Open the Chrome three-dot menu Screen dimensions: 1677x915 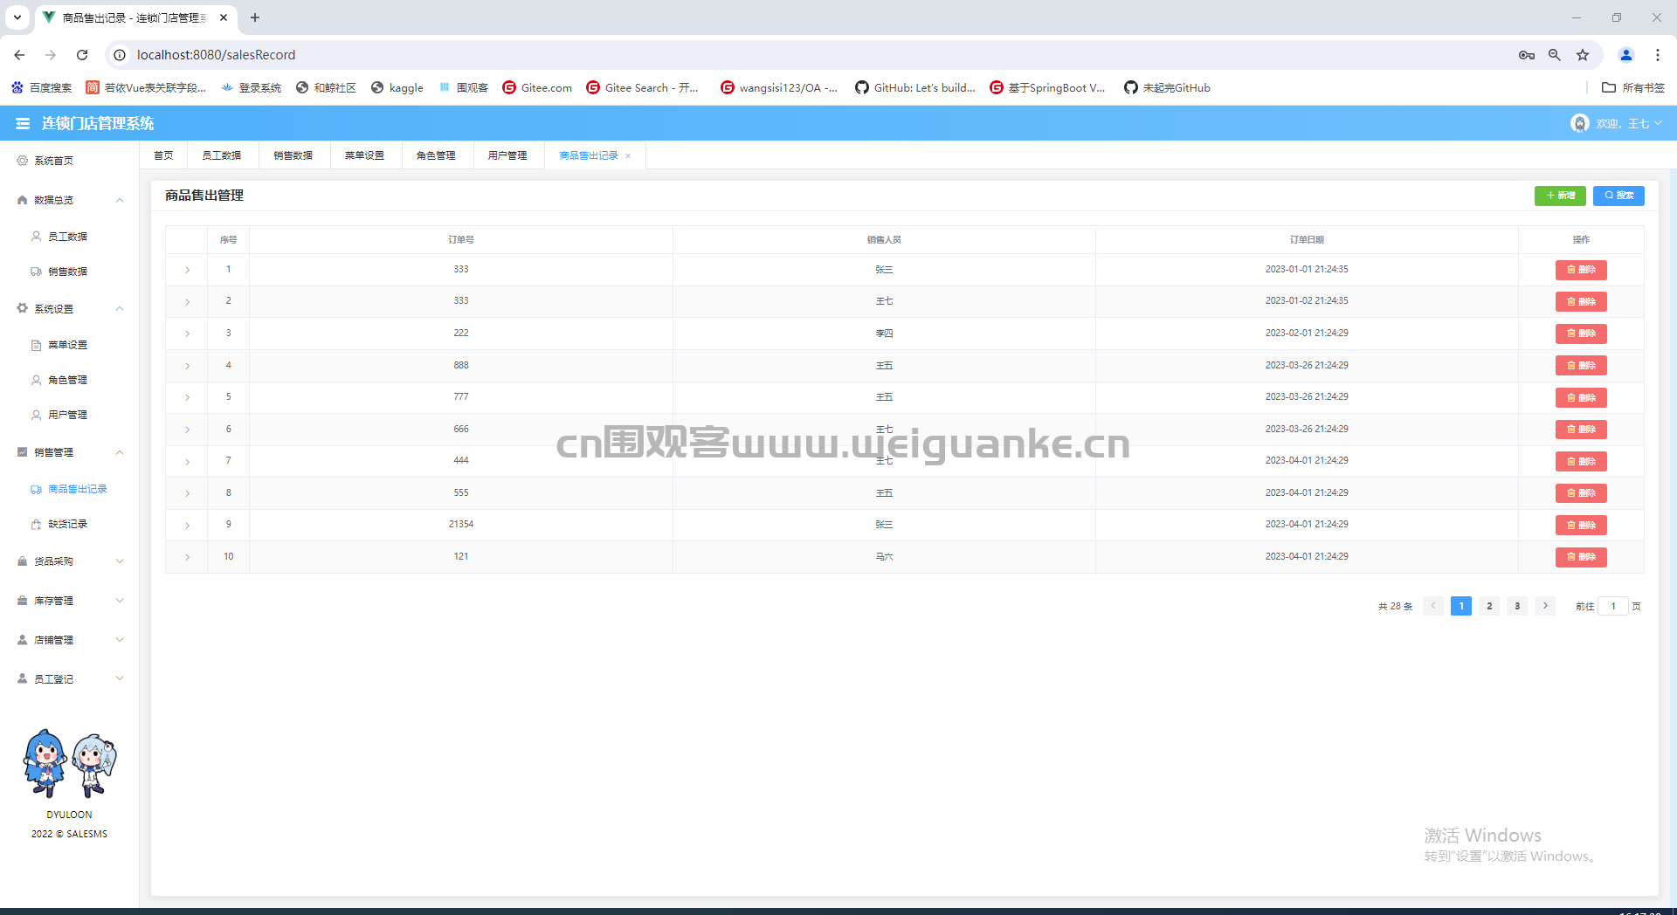(1658, 55)
